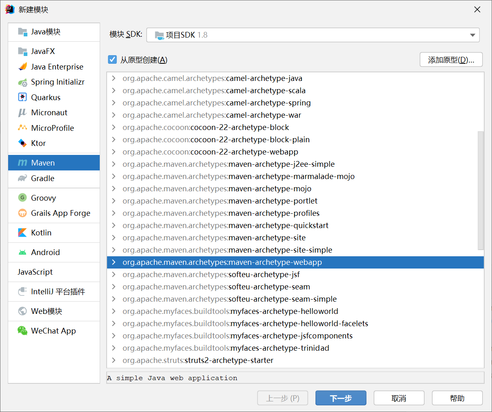492x412 pixels.
Task: Click the Maven m icon
Action: click(22, 163)
